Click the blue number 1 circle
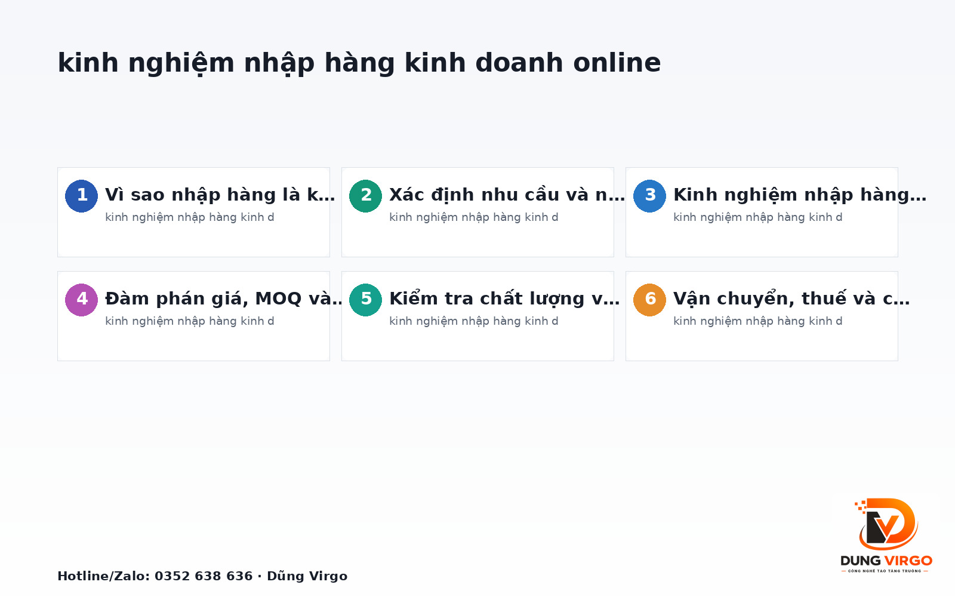The image size is (955, 597). 81,196
